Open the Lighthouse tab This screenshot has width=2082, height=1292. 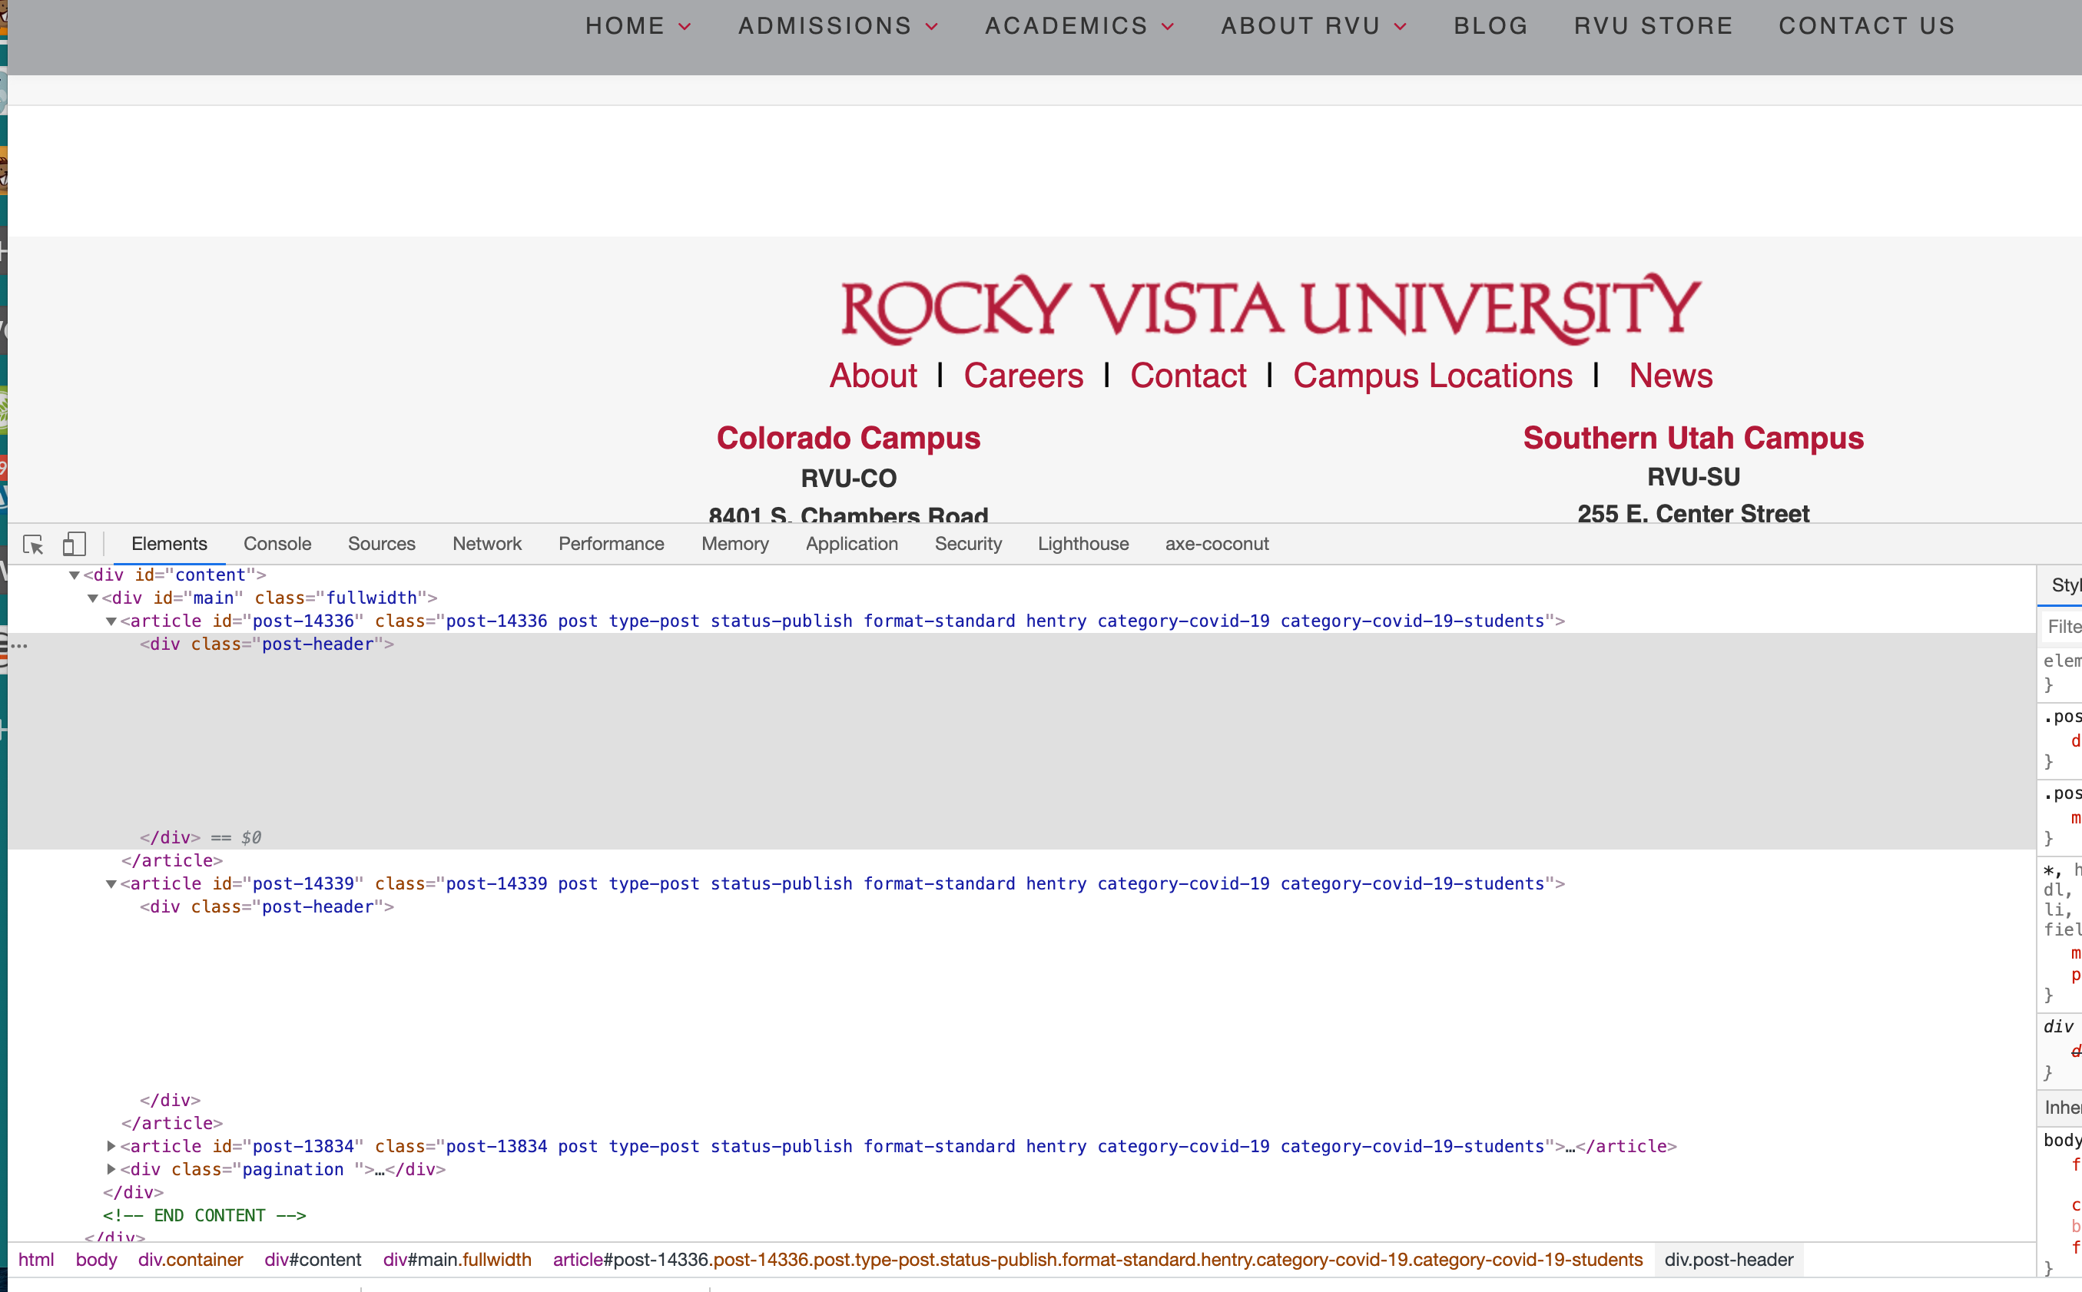click(x=1082, y=545)
